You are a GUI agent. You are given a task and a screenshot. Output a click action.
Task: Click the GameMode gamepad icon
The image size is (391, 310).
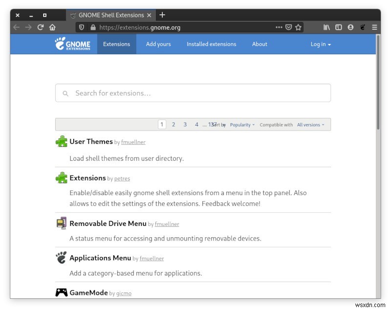61,292
